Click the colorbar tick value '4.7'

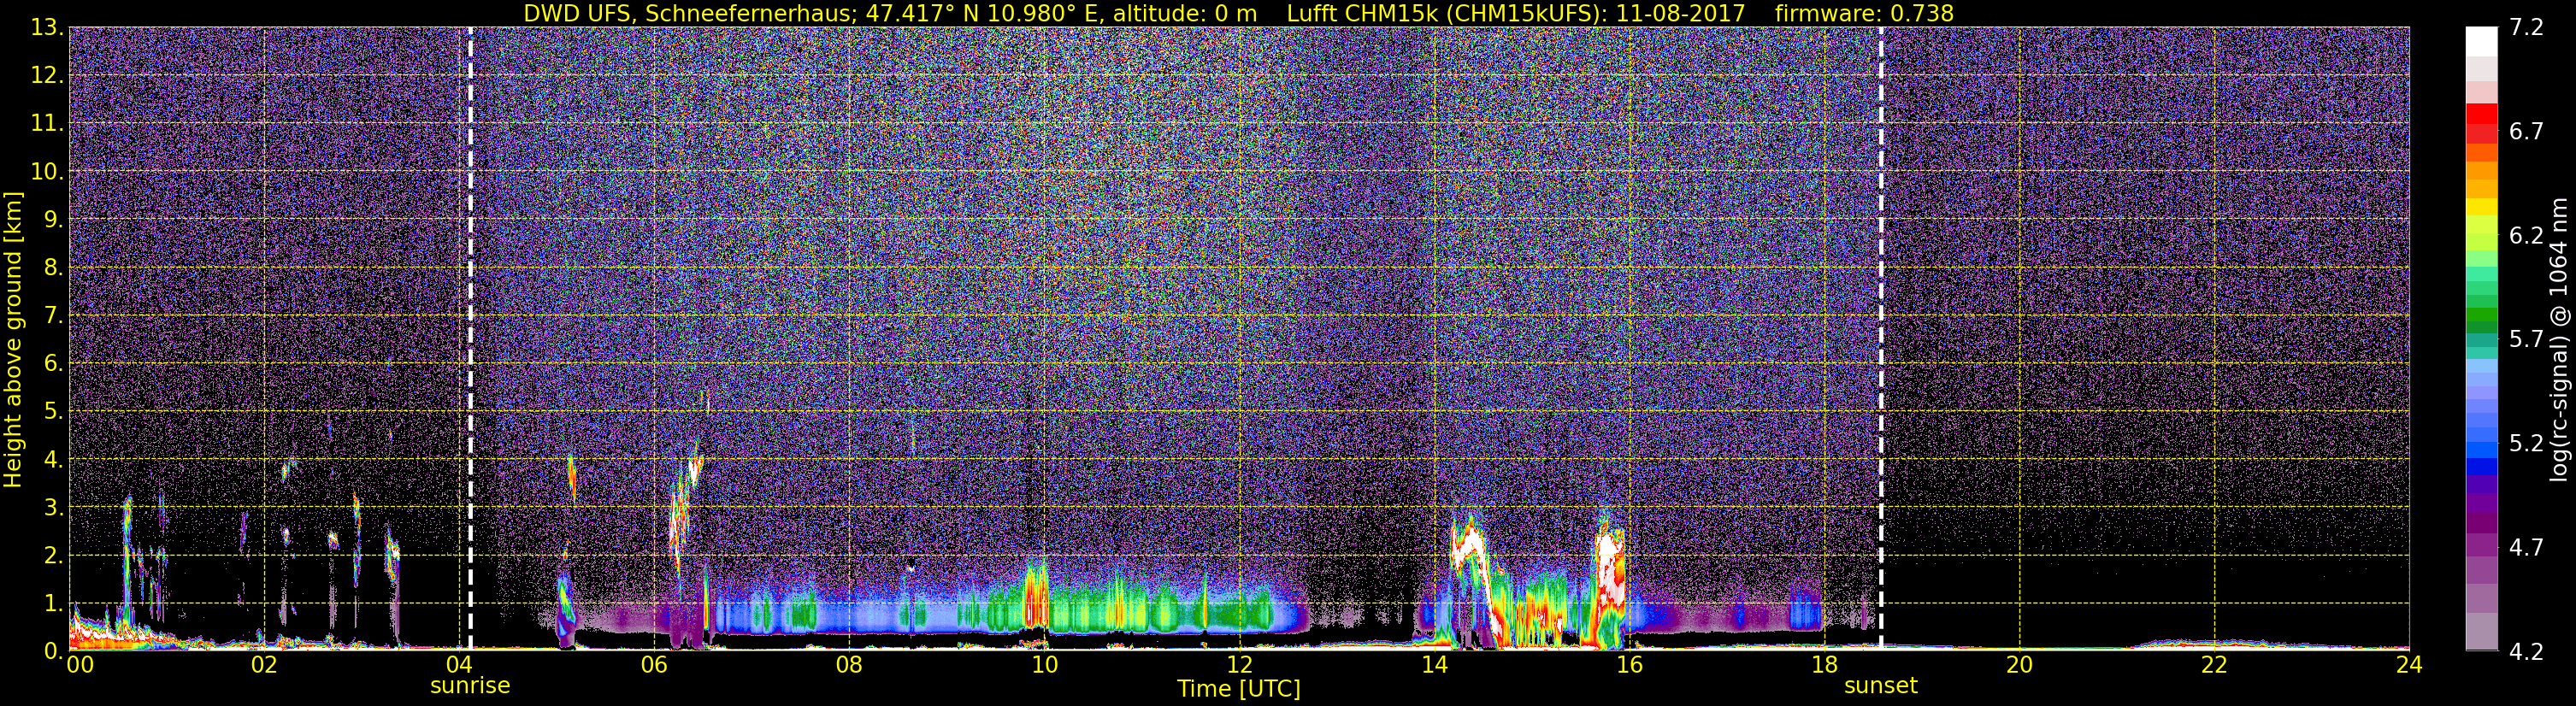pyautogui.click(x=2526, y=548)
